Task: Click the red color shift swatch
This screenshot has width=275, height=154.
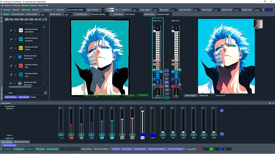Action: point(200,149)
